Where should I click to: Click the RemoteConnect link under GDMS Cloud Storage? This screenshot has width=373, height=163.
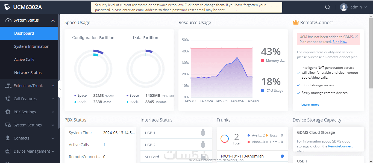point(340,146)
